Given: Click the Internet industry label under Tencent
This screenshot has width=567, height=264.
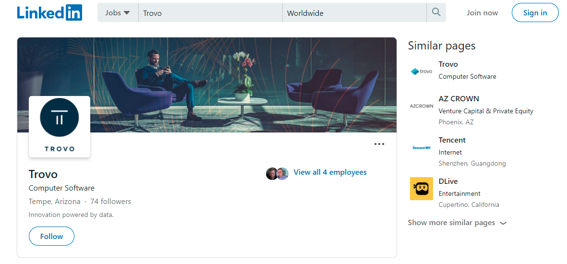Looking at the screenshot, I should click(x=450, y=152).
